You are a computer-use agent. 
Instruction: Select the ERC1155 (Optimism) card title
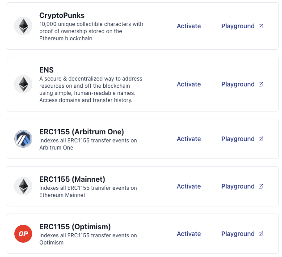coord(75,227)
